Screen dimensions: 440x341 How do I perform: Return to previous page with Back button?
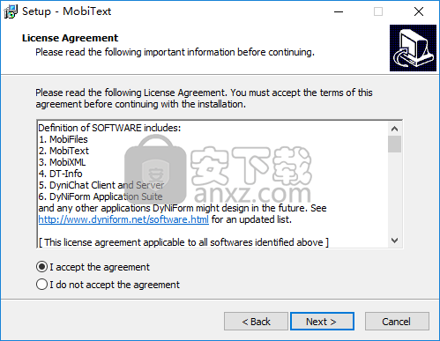tap(256, 322)
